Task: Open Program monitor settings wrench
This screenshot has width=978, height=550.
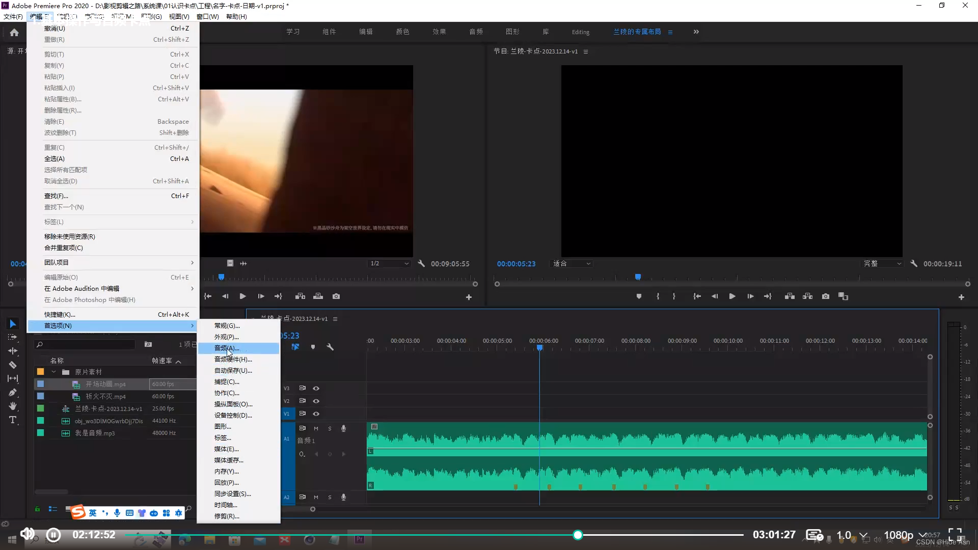Action: click(914, 264)
